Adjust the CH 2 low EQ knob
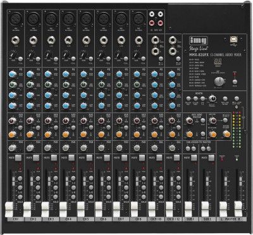This screenshot has height=235, width=253. [x=30, y=105]
